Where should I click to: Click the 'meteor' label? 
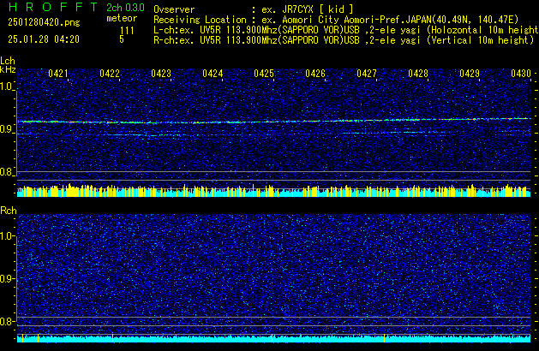tap(122, 18)
